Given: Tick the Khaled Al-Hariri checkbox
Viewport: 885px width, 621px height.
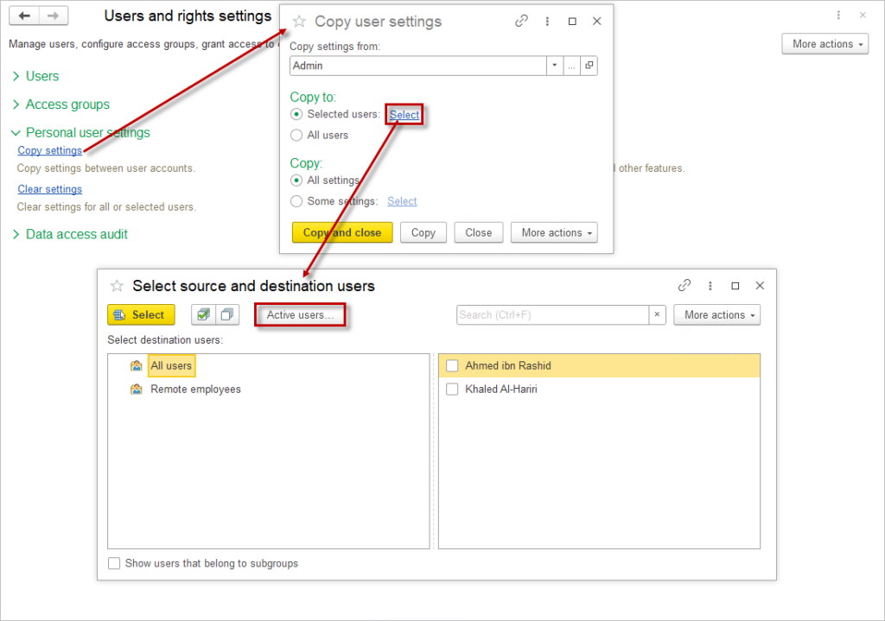Looking at the screenshot, I should click(x=452, y=390).
